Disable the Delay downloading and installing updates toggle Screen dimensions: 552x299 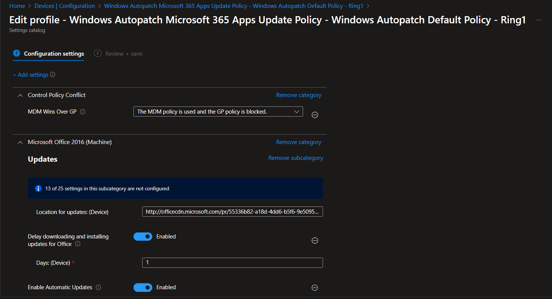coord(143,236)
